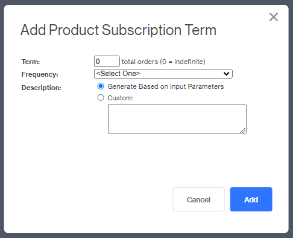Click the Frequency dropdown chevron arrow
The height and width of the screenshot is (238, 293).
coord(226,74)
